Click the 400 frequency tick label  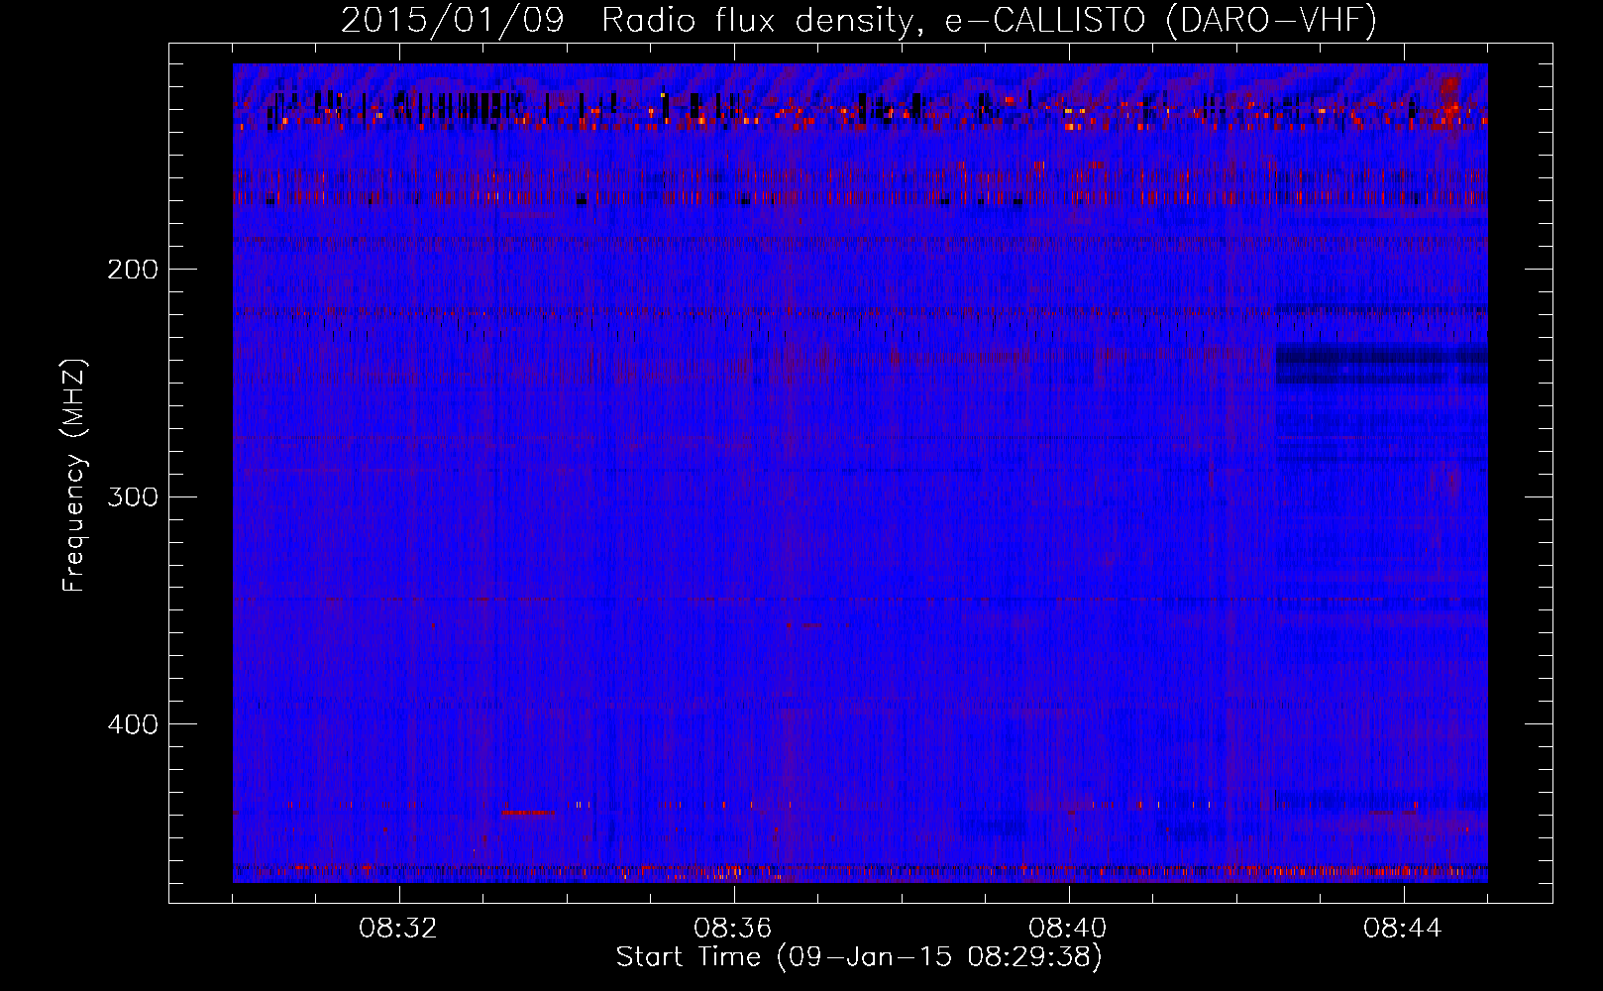click(x=133, y=724)
